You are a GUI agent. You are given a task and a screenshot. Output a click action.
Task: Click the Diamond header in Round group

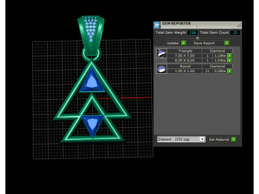(x=217, y=66)
